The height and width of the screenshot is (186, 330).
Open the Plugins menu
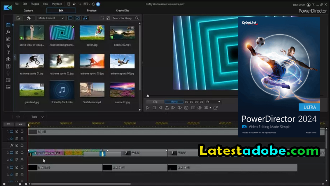(35, 4)
